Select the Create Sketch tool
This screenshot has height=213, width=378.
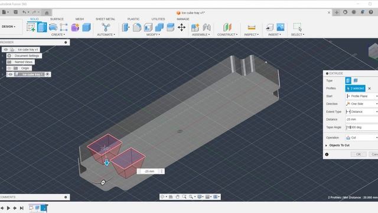[x=31, y=27]
